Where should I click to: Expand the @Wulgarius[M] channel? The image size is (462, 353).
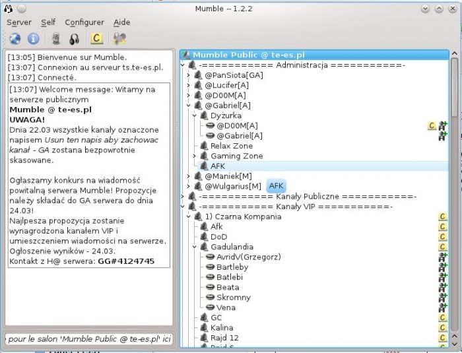point(189,186)
